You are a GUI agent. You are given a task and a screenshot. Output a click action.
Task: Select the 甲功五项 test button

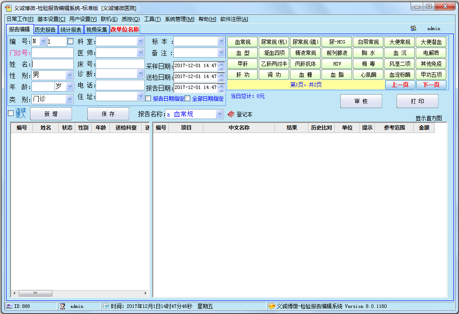pos(431,75)
